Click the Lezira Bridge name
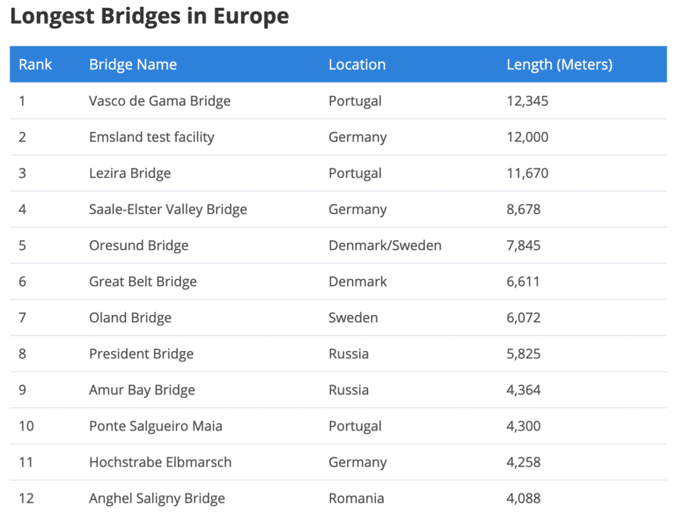Screen dimensions: 676x513 click(129, 173)
